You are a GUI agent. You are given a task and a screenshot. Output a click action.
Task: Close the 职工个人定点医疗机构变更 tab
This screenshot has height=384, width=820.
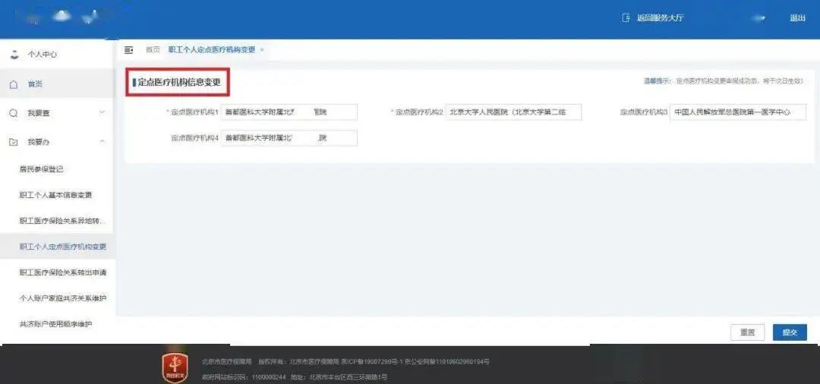262,50
